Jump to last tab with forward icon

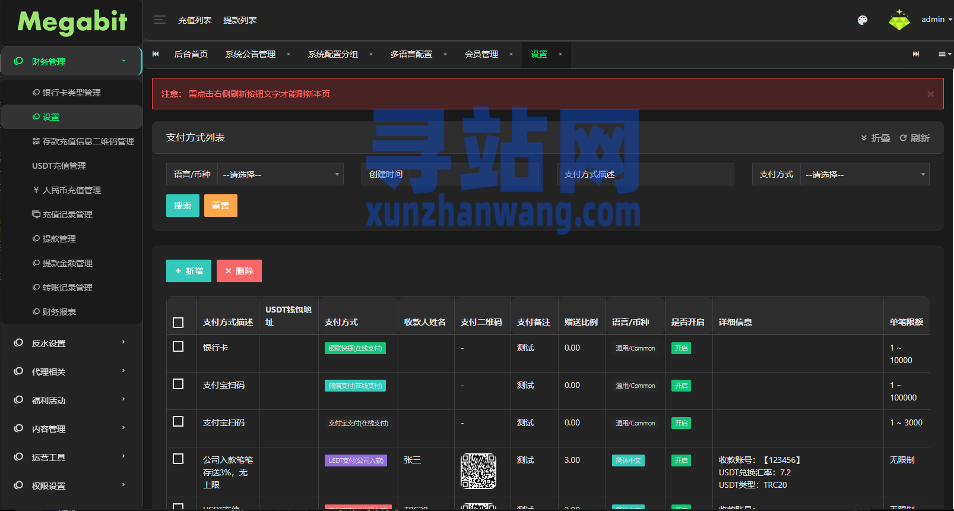pyautogui.click(x=916, y=54)
